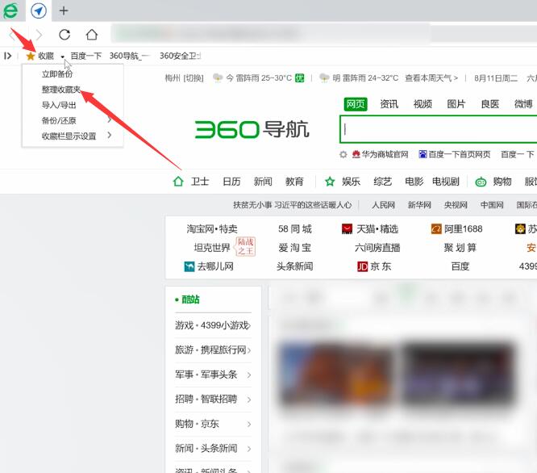The width and height of the screenshot is (537, 473).
Task: Open the 综艺 navigation link
Action: [x=382, y=182]
